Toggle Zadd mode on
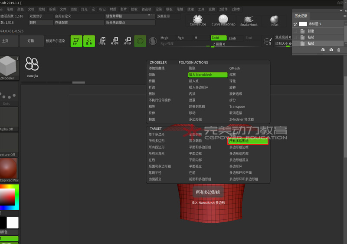Image resolution: width=347 pixels, height=244 pixels. point(218,38)
